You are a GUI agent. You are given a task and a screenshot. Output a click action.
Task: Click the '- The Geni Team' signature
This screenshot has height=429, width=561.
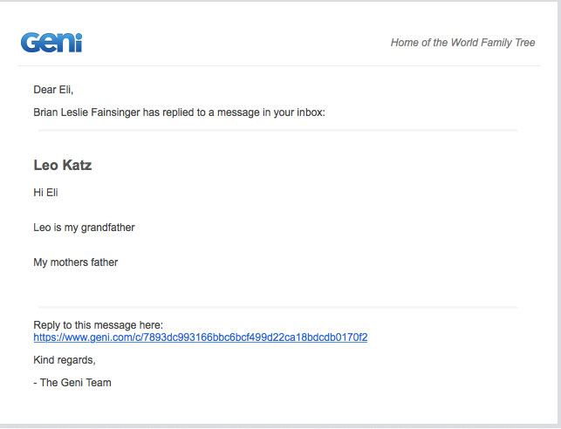[72, 382]
